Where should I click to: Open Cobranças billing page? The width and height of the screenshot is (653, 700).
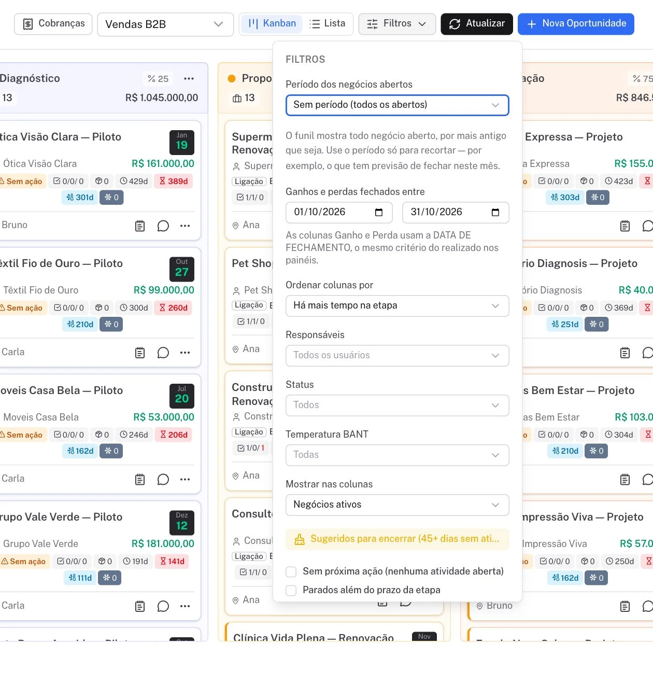[53, 24]
